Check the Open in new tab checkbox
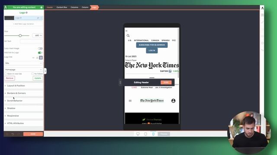The width and height of the screenshot is (277, 155). [6, 74]
